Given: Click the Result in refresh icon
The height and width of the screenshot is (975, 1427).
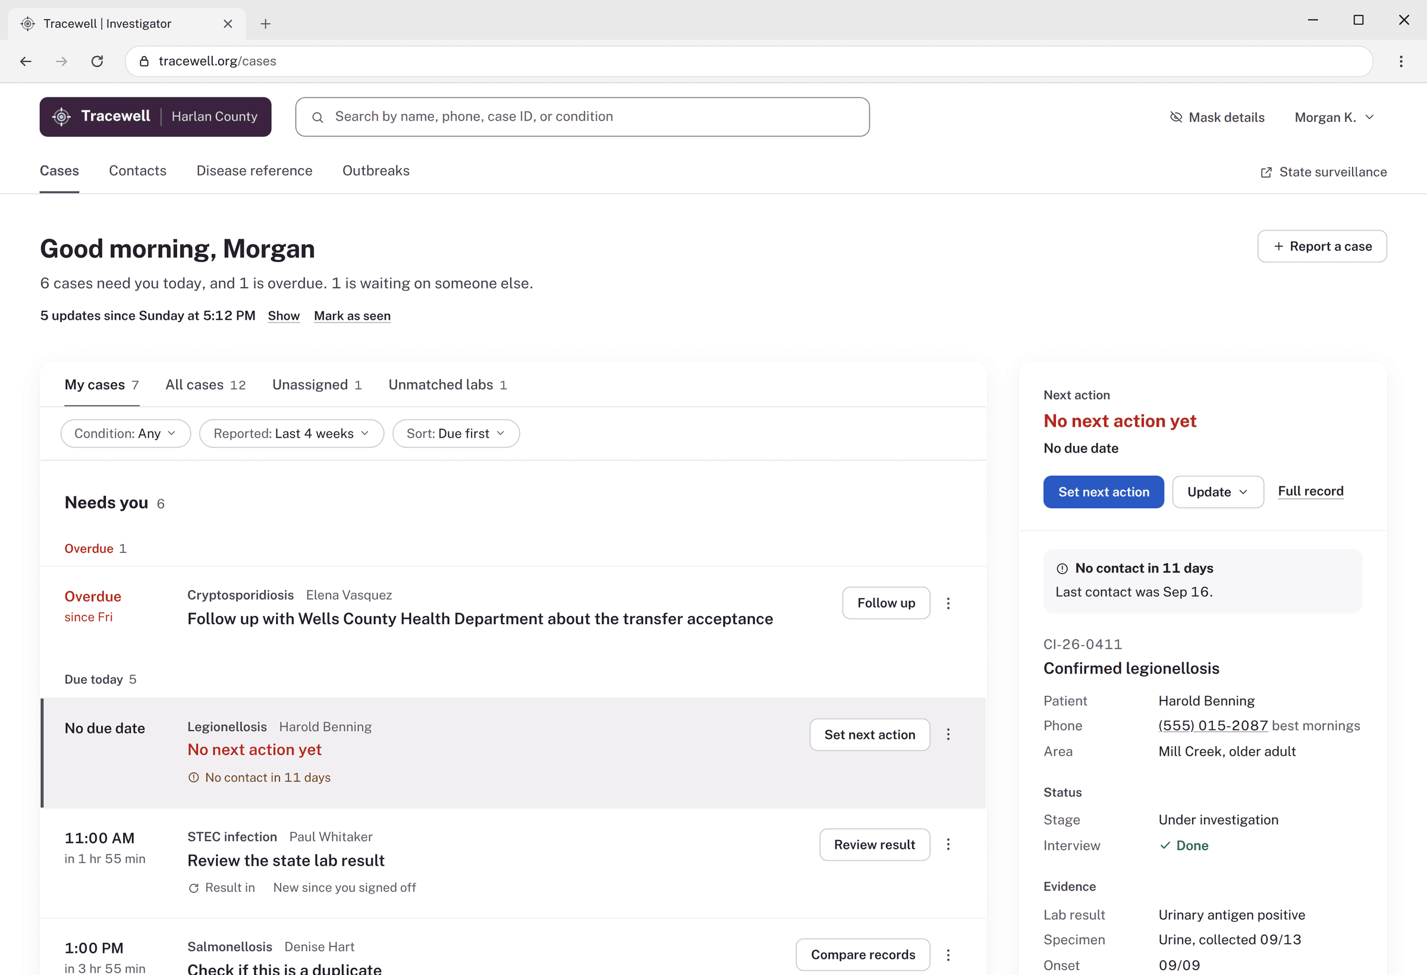Looking at the screenshot, I should click(x=193, y=888).
